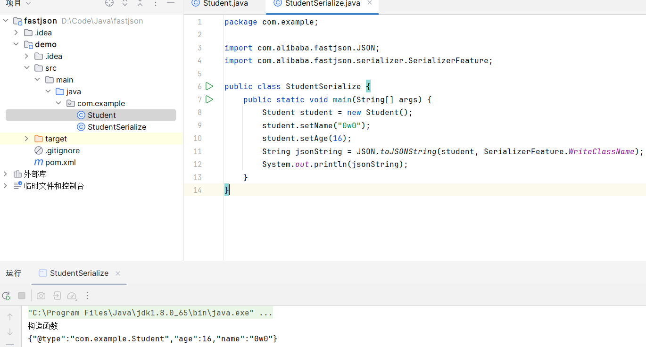Click WriteClassName in the toJSONString line

601,151
